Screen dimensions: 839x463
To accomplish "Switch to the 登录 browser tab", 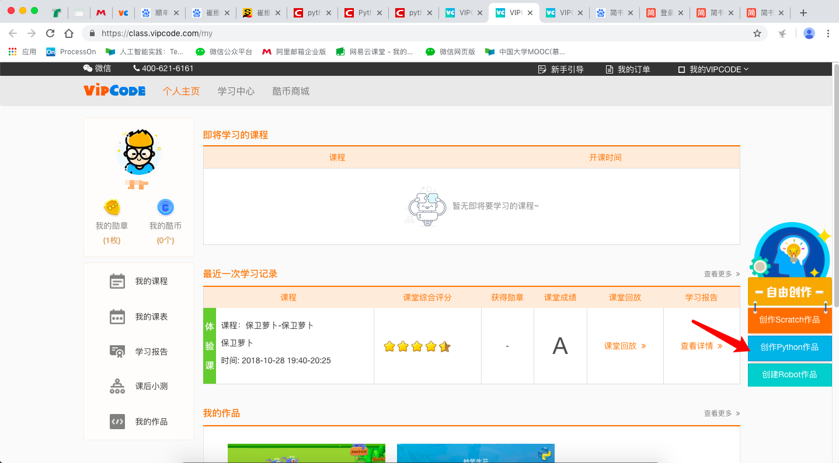I will (x=663, y=12).
